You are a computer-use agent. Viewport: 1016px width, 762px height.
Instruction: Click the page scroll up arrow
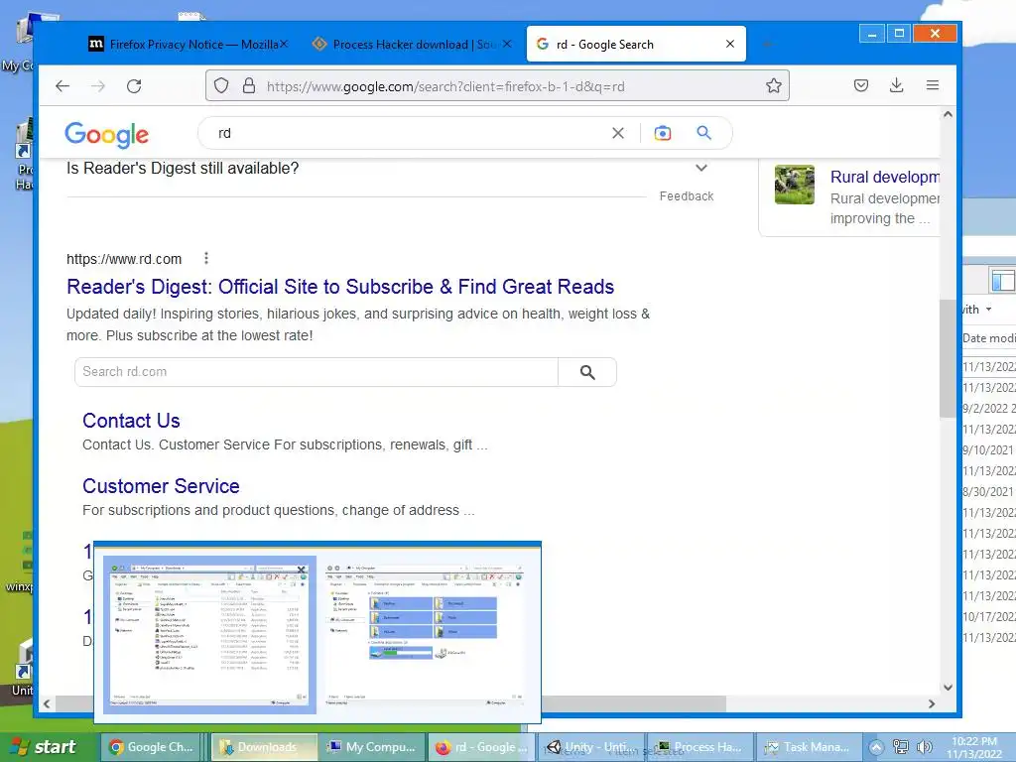[x=948, y=115]
